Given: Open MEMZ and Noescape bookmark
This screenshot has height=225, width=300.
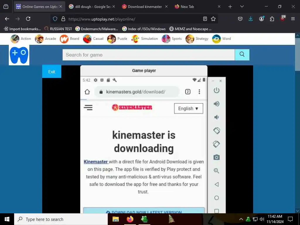Looking at the screenshot, I should coord(190,29).
